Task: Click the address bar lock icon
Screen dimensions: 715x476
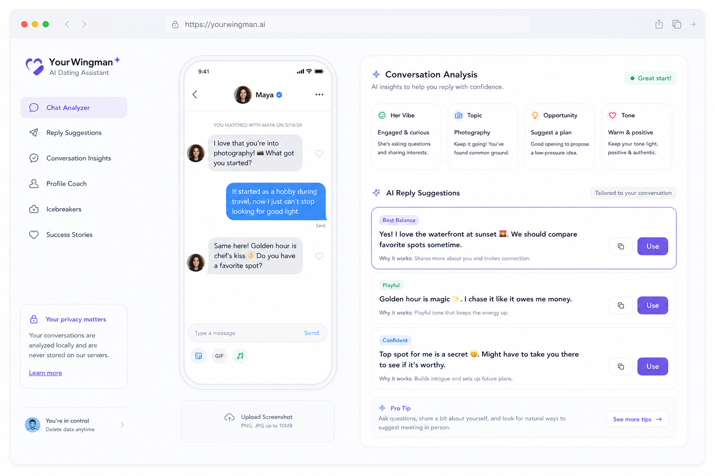Action: (x=175, y=25)
